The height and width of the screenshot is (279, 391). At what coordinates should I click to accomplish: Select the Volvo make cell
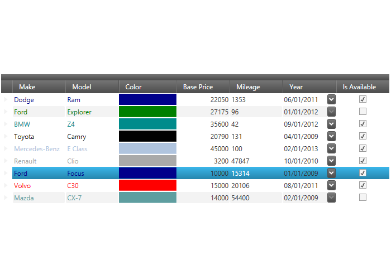[x=39, y=186]
